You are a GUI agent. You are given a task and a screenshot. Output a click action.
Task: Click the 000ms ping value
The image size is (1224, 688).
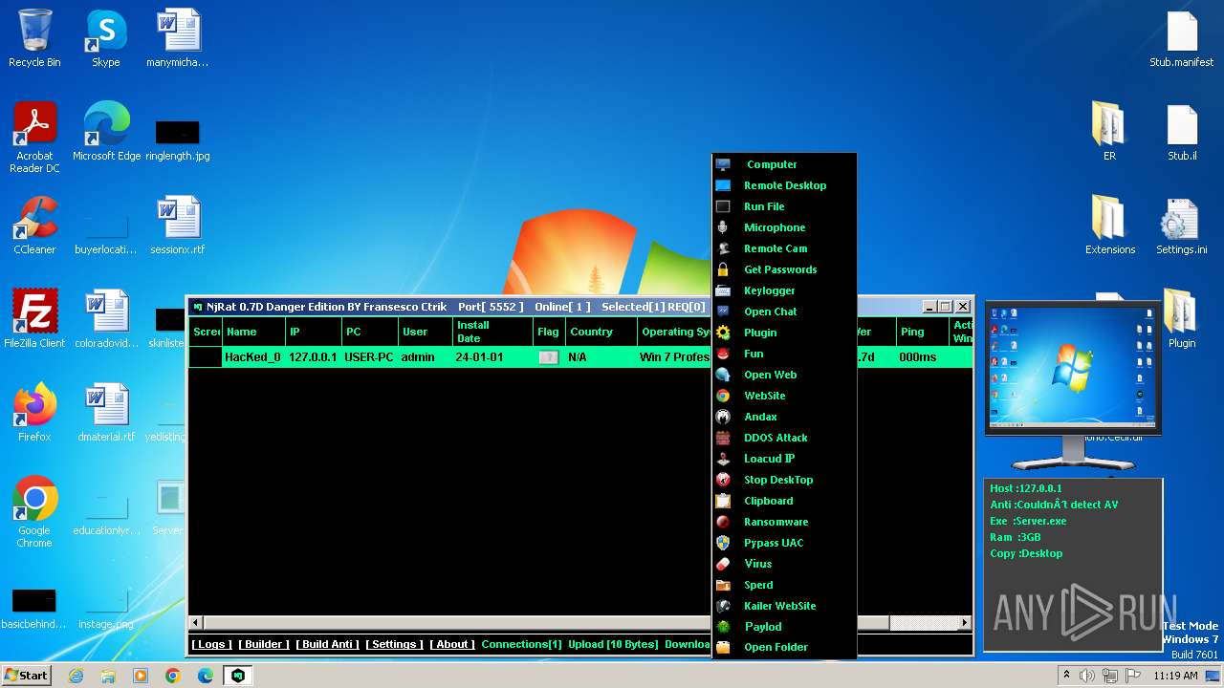[x=918, y=357]
